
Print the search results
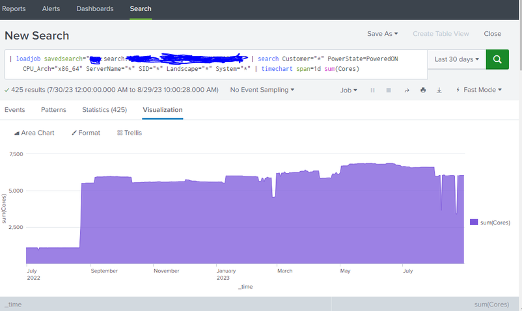(x=423, y=90)
